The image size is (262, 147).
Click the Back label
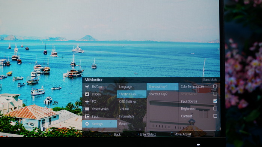[117, 134]
